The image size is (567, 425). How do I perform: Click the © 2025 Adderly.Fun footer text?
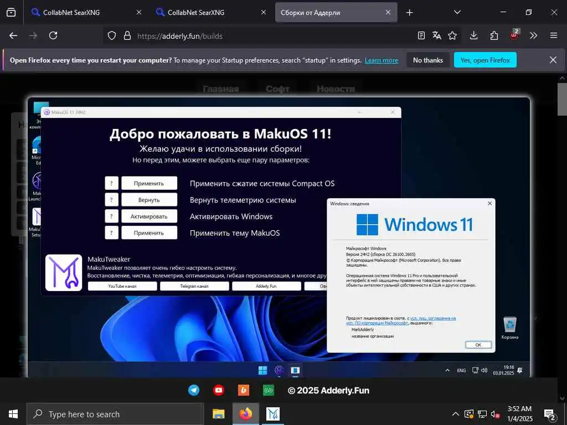(x=328, y=391)
